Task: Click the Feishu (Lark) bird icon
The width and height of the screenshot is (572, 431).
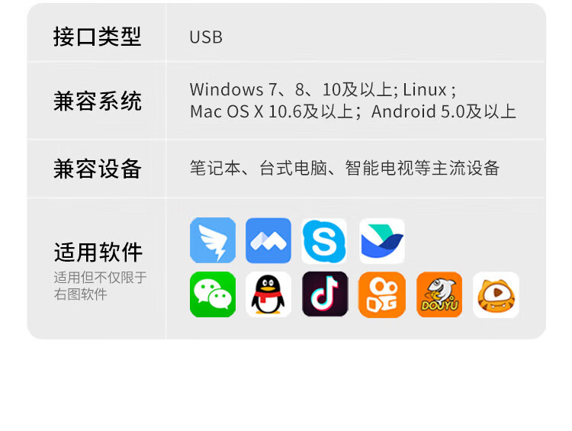Action: (382, 241)
